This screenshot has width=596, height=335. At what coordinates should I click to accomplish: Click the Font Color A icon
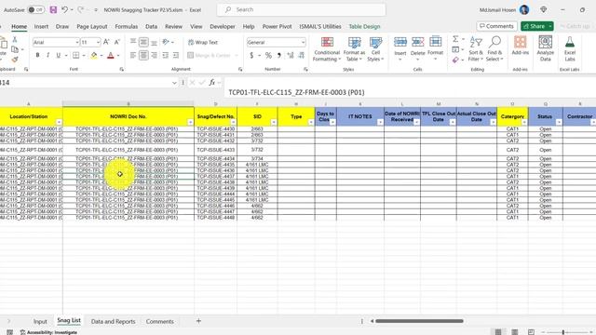coord(111,56)
